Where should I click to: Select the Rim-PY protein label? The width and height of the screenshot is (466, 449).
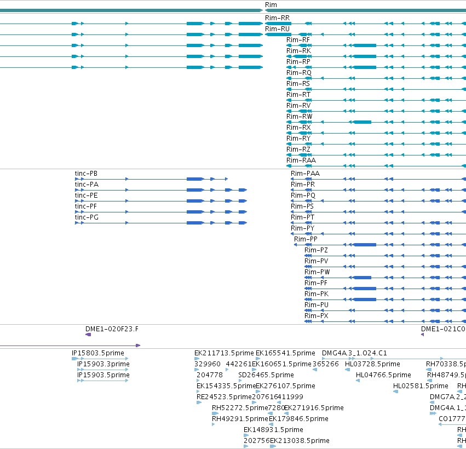click(x=302, y=228)
